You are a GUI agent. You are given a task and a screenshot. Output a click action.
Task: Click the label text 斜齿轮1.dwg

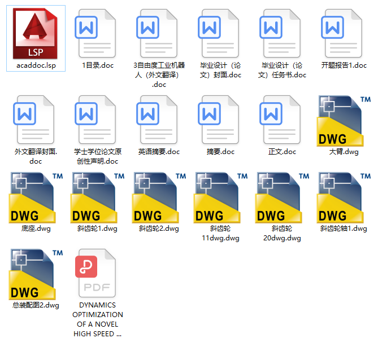[x=97, y=229]
